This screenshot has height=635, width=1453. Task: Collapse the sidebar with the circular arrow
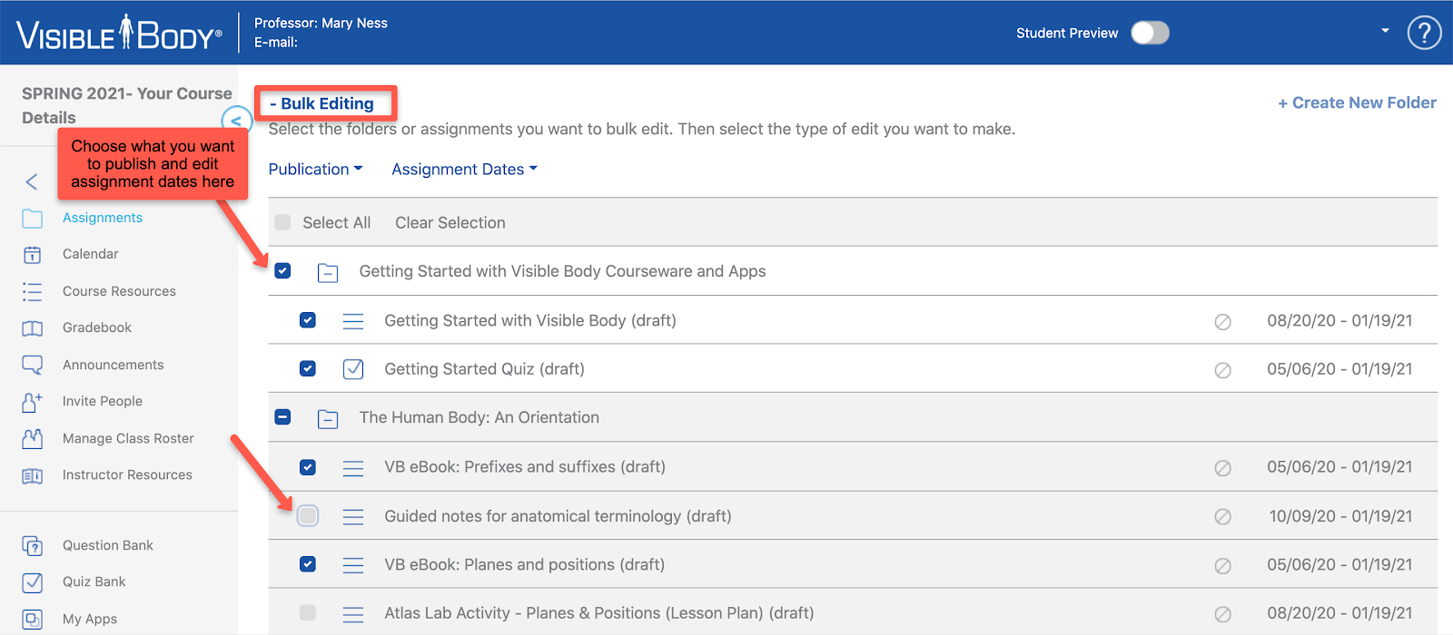[236, 120]
